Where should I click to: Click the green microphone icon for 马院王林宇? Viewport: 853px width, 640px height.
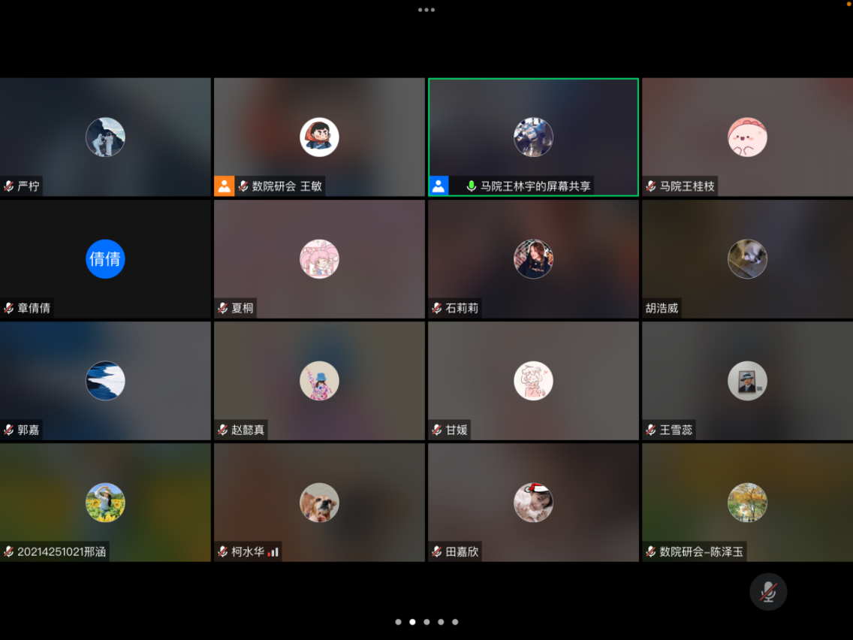471,186
